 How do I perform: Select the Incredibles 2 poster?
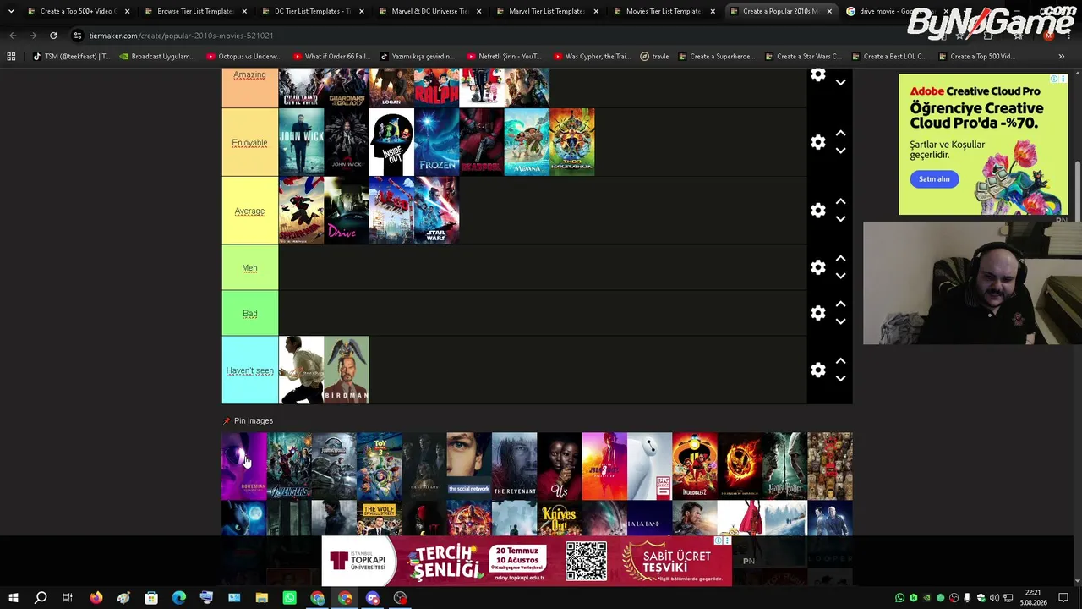coord(695,466)
